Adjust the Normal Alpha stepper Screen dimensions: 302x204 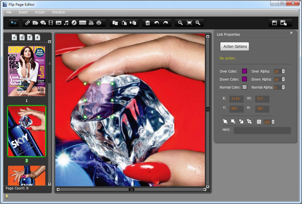coord(283,87)
